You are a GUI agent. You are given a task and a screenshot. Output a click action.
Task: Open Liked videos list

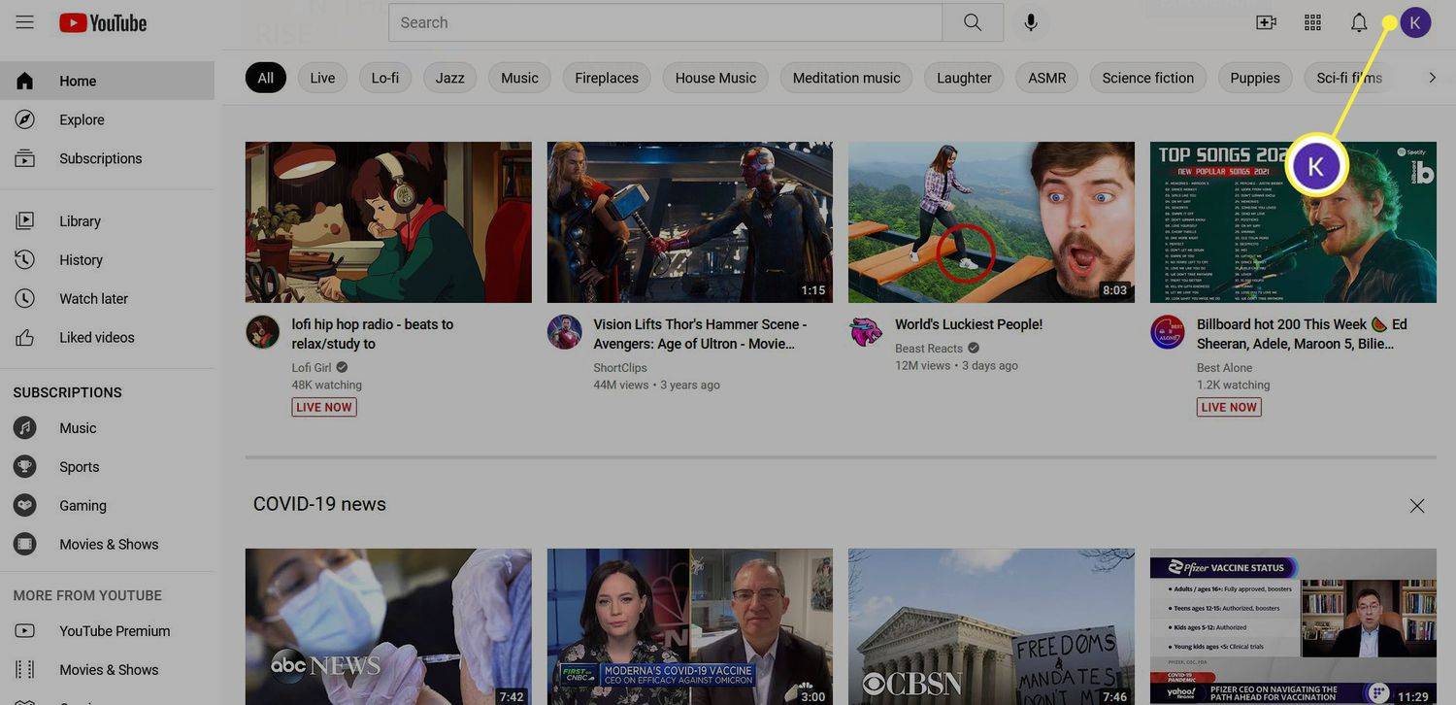pyautogui.click(x=107, y=338)
